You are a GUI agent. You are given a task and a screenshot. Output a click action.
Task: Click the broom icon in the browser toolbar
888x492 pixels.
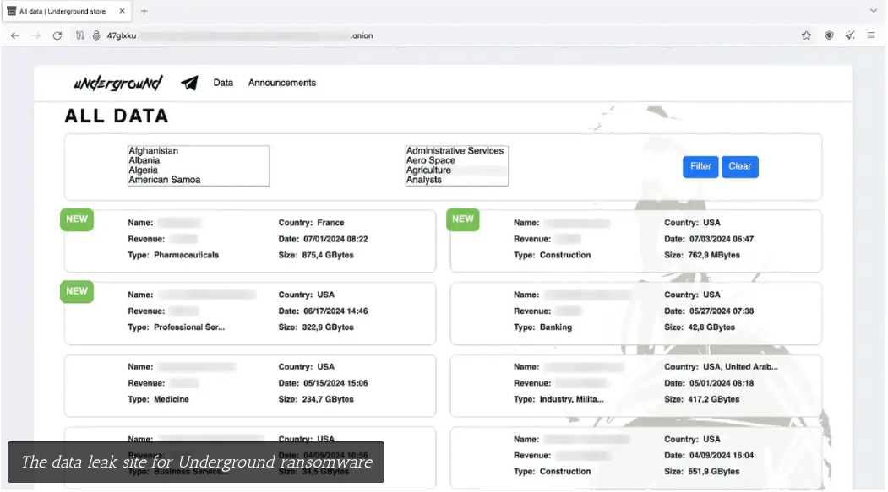[x=850, y=35]
